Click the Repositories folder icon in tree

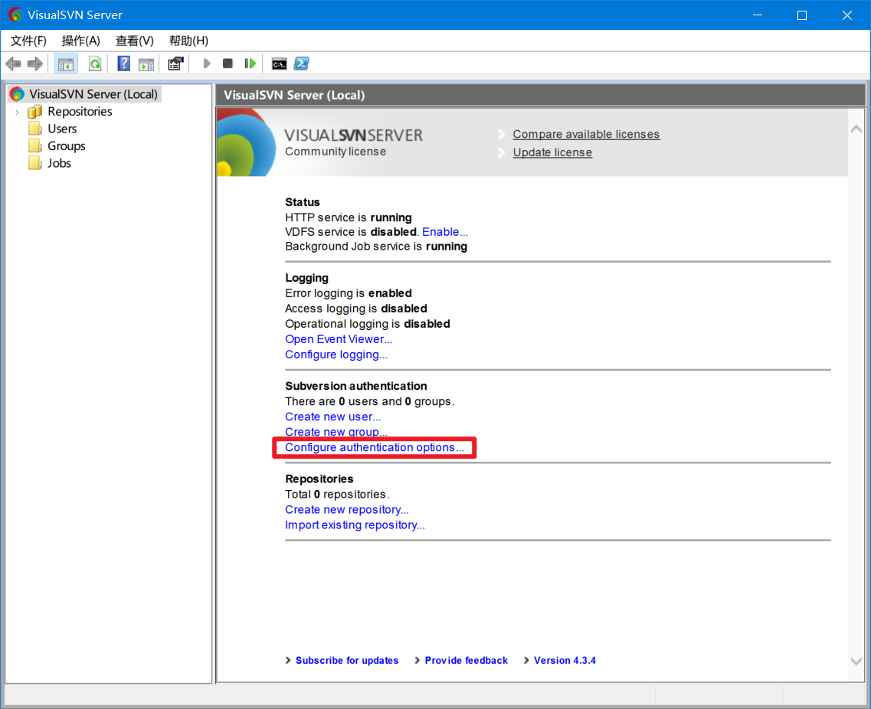click(35, 112)
